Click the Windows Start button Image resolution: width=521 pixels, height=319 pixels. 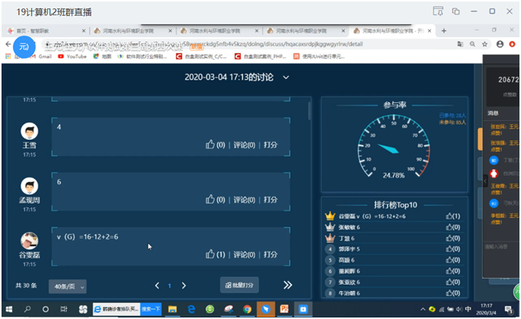click(x=8, y=309)
